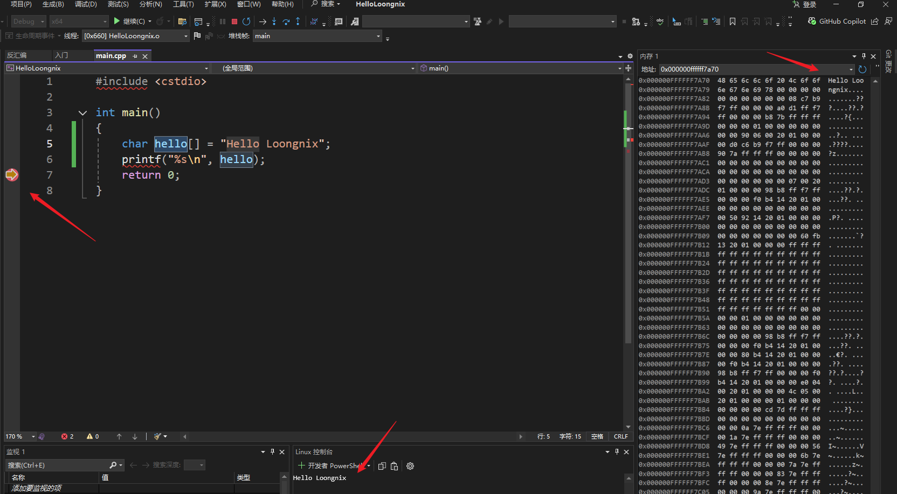Screen dimensions: 897x494
Task: Open Linux console settings gear
Action: tap(410, 466)
